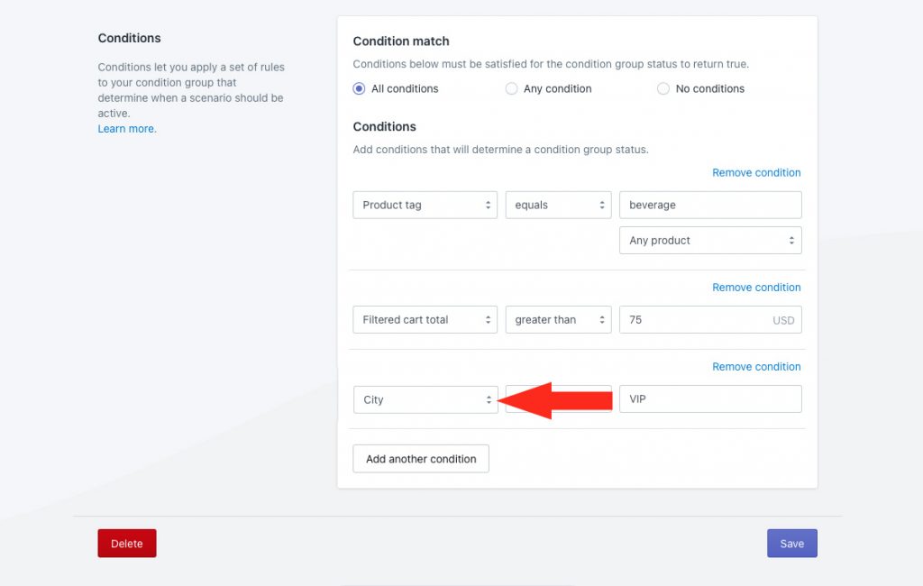
Task: Click the VIP value input field
Action: pos(710,399)
